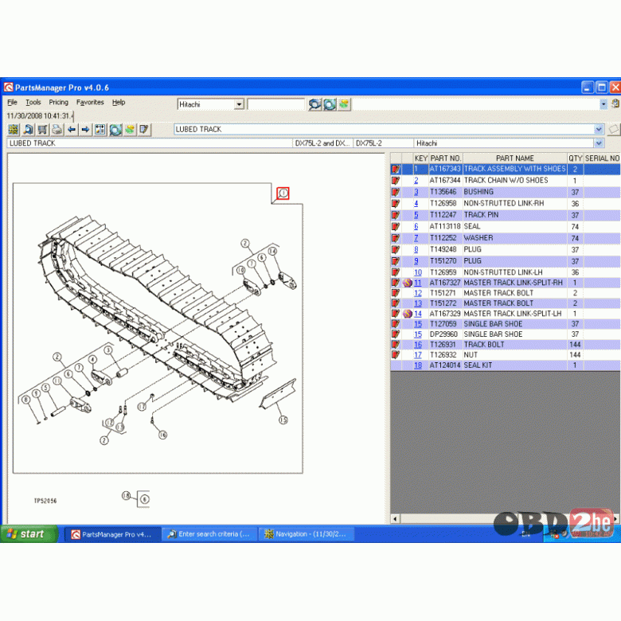Click the flag icon on the SEAL row
This screenshot has height=621, width=621.
click(x=396, y=227)
